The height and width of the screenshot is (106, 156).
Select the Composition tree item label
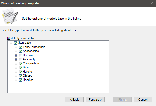(31, 63)
